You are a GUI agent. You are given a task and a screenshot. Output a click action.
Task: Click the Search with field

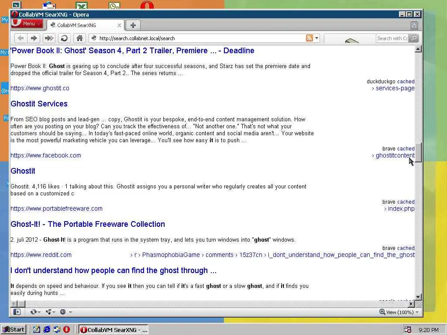click(392, 38)
